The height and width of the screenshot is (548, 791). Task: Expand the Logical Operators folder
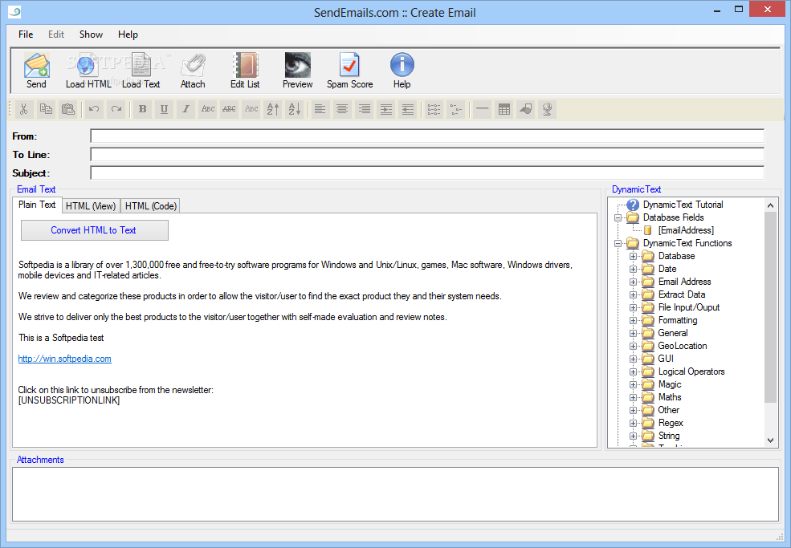(633, 372)
